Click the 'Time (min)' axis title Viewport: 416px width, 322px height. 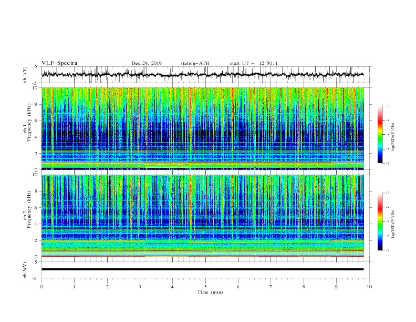(210, 292)
